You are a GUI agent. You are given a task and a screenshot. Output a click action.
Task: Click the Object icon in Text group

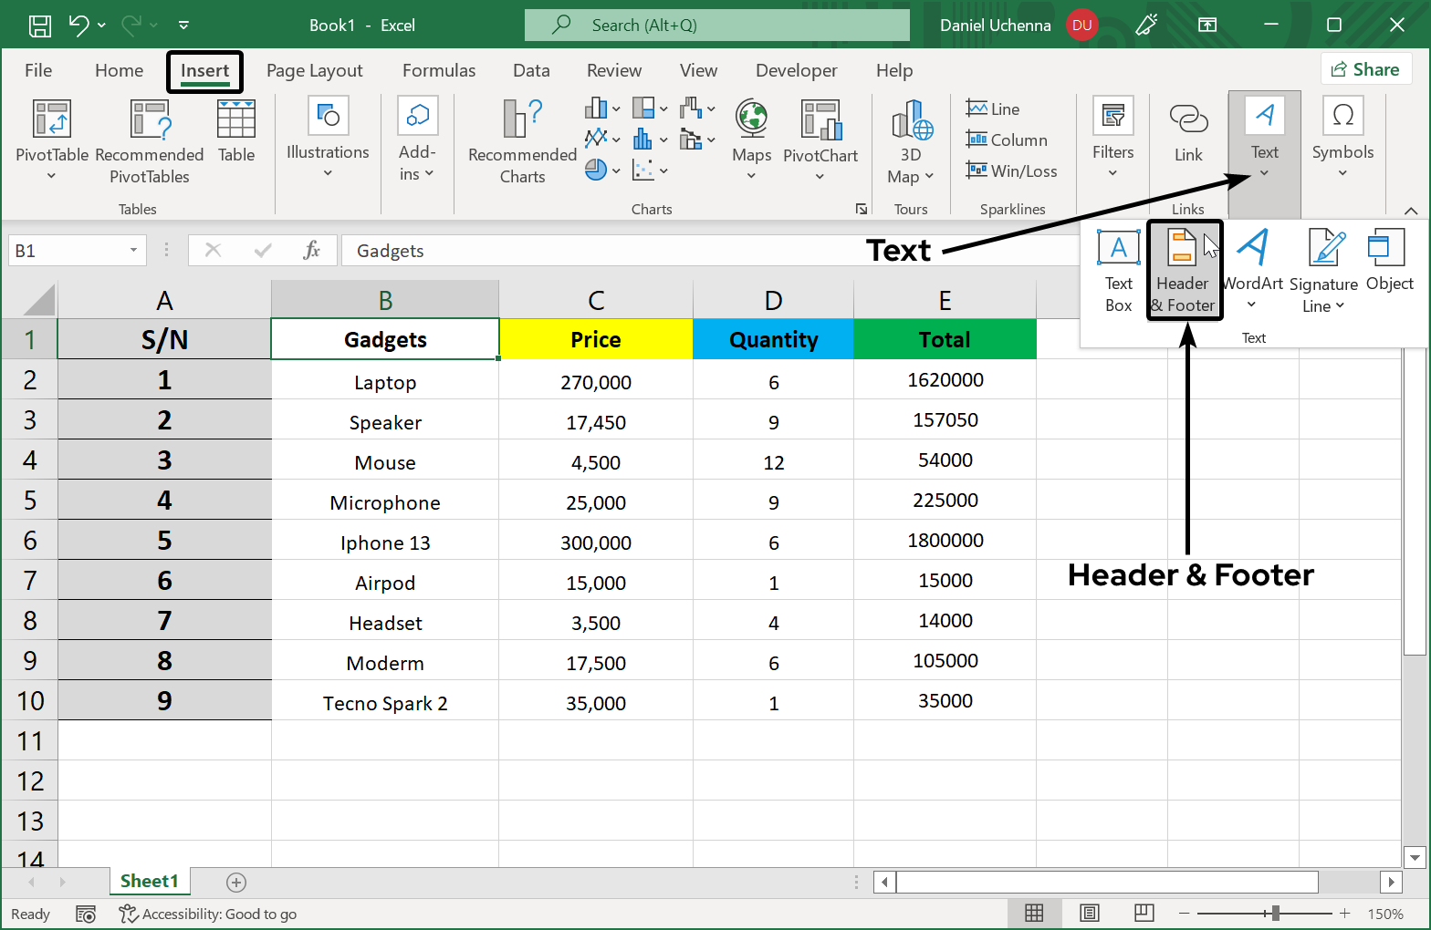click(1389, 261)
